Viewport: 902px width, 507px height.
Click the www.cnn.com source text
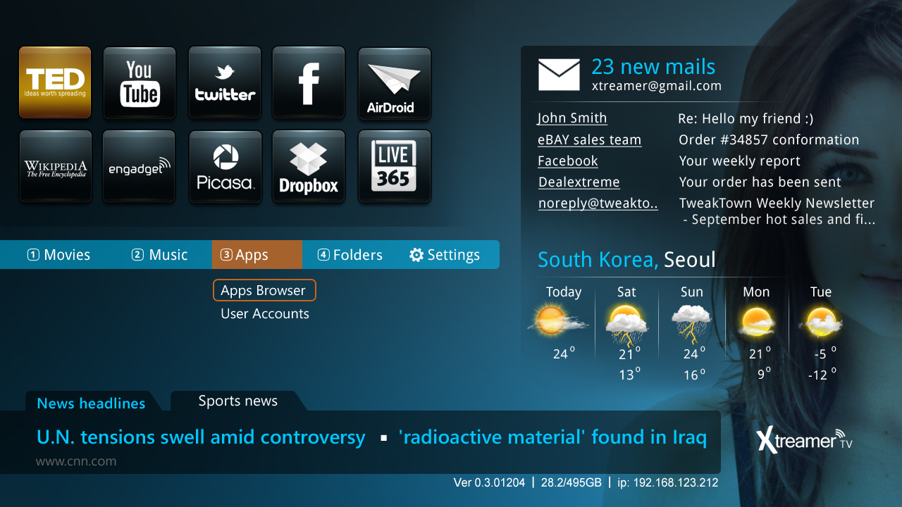(76, 462)
